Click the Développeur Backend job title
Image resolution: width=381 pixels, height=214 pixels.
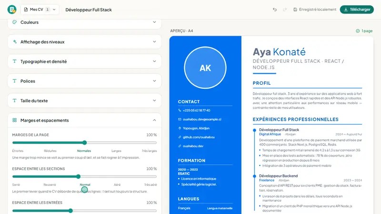(279, 176)
